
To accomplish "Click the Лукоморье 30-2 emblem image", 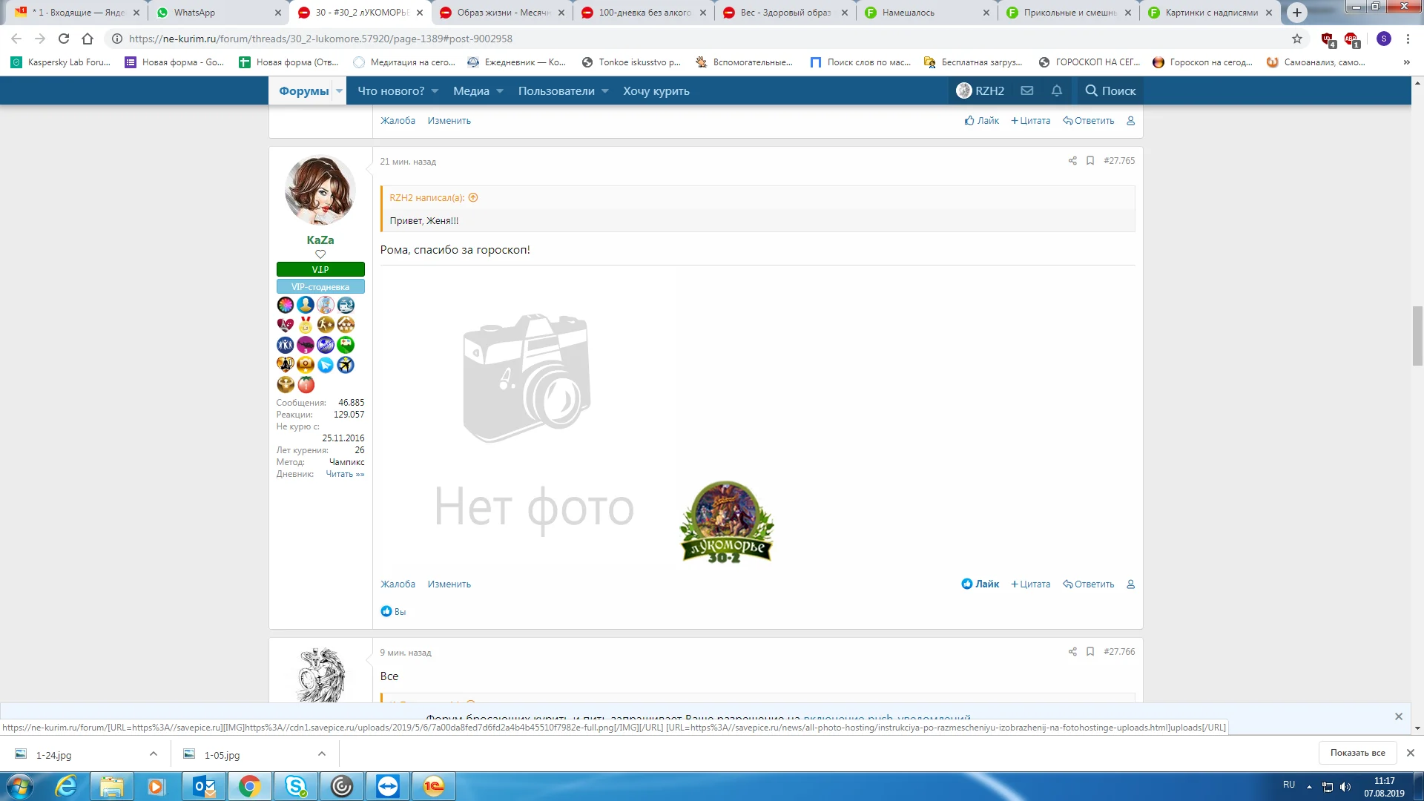I will [726, 520].
